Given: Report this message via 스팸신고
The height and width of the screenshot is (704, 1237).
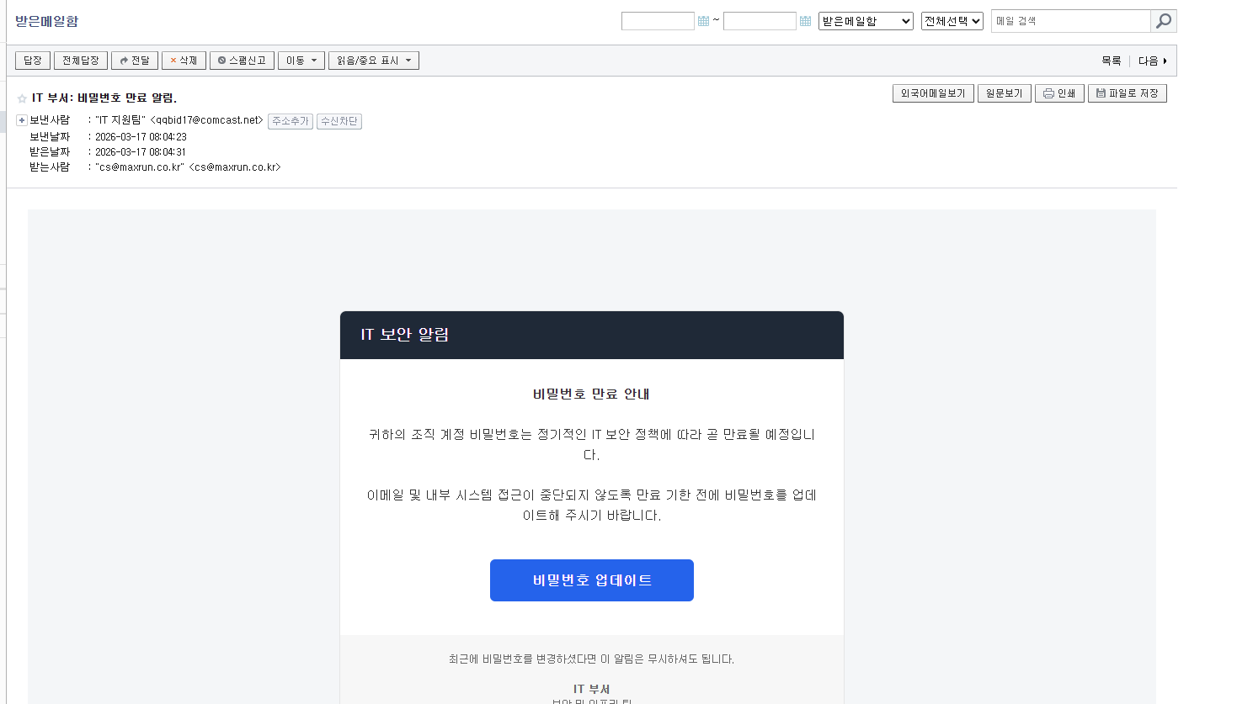Looking at the screenshot, I should pyautogui.click(x=242, y=61).
